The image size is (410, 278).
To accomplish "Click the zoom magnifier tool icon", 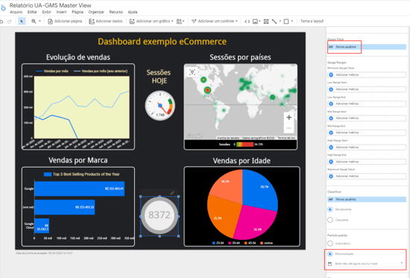I will coord(34,21).
